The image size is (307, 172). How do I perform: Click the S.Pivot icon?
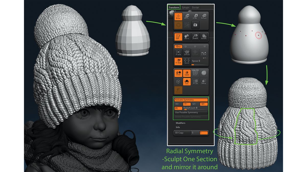[x=187, y=52]
